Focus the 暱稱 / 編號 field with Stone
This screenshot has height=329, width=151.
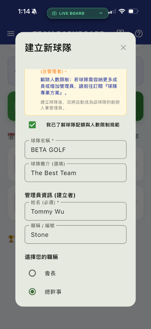coord(75,234)
